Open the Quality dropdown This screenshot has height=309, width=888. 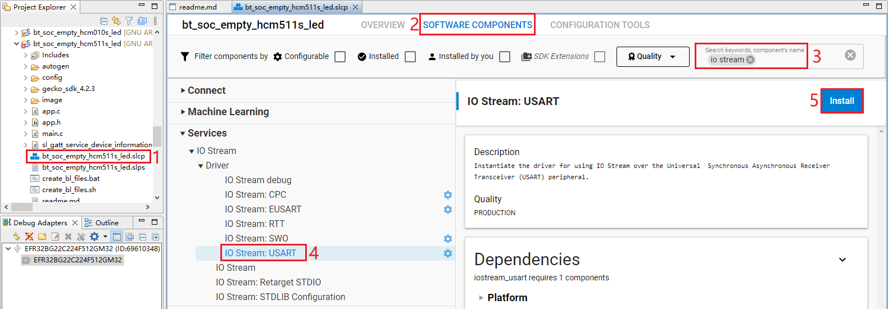[653, 57]
